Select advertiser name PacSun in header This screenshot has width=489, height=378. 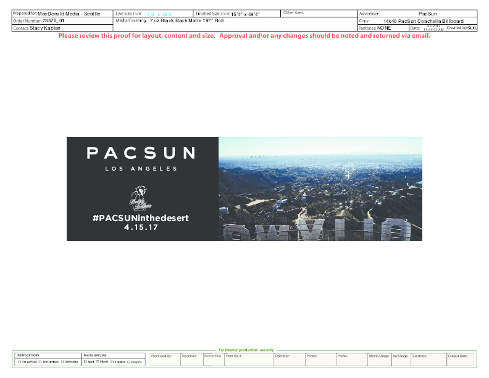[x=427, y=14]
